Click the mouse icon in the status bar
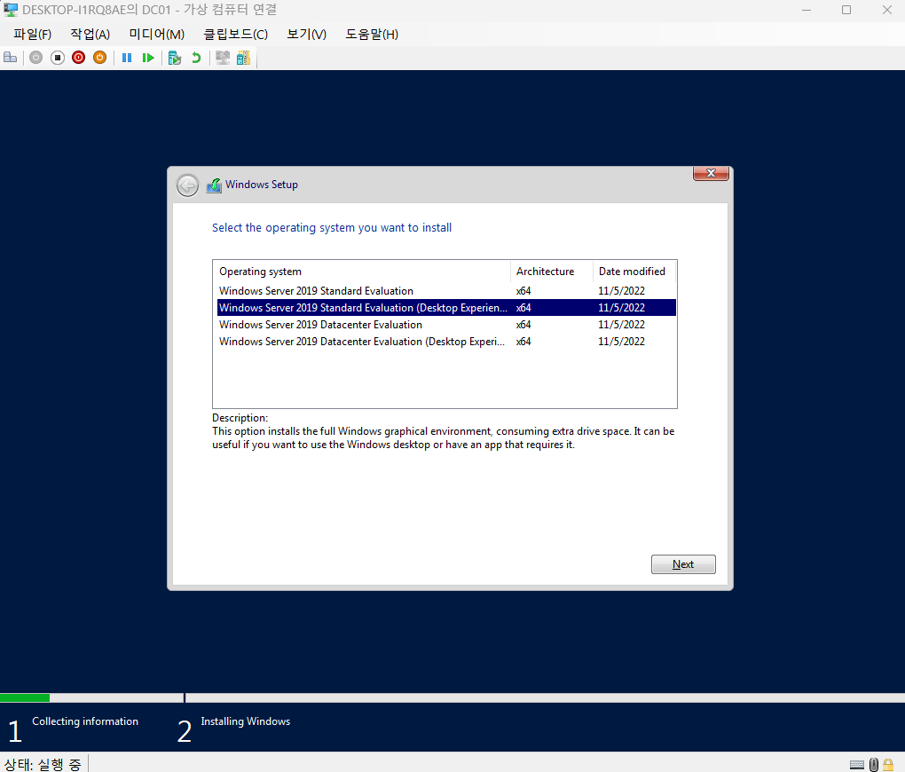The width and height of the screenshot is (905, 772). click(x=874, y=765)
